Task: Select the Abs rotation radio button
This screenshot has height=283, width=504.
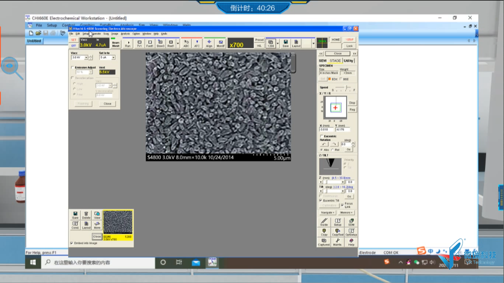Action: click(x=322, y=150)
